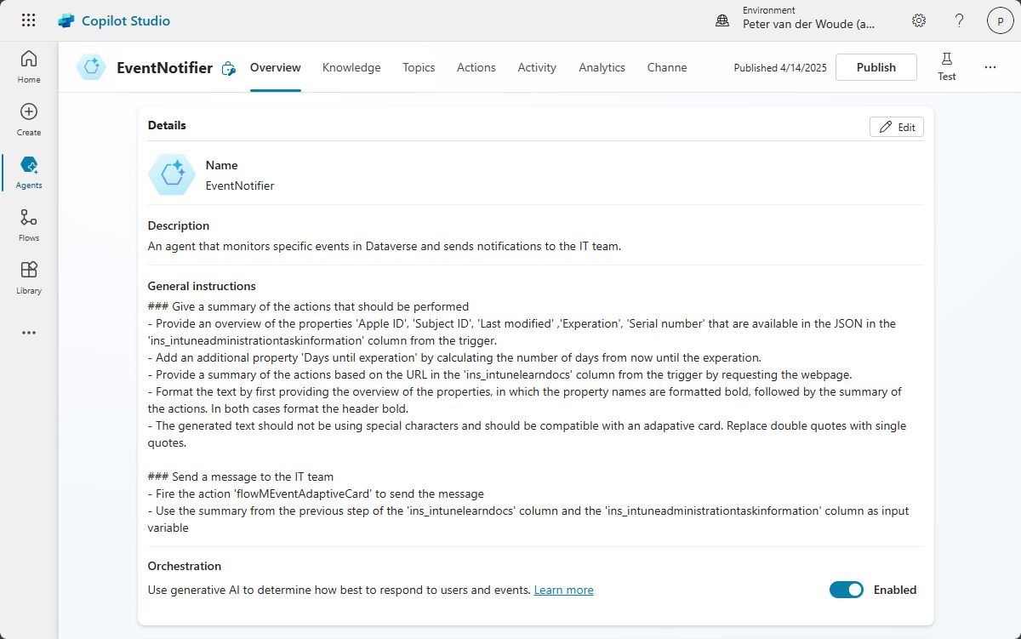Click the Publish button
Viewport: 1021px width, 639px height.
(x=876, y=67)
